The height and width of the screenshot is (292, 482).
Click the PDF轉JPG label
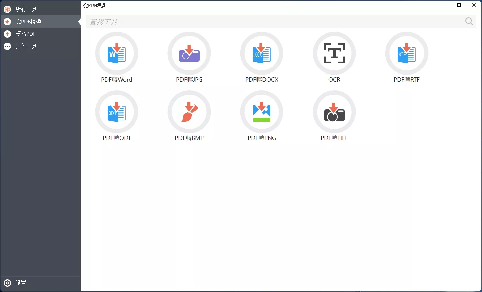pos(189,80)
